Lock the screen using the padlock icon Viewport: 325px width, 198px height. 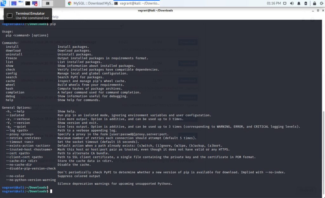pyautogui.click(x=314, y=3)
